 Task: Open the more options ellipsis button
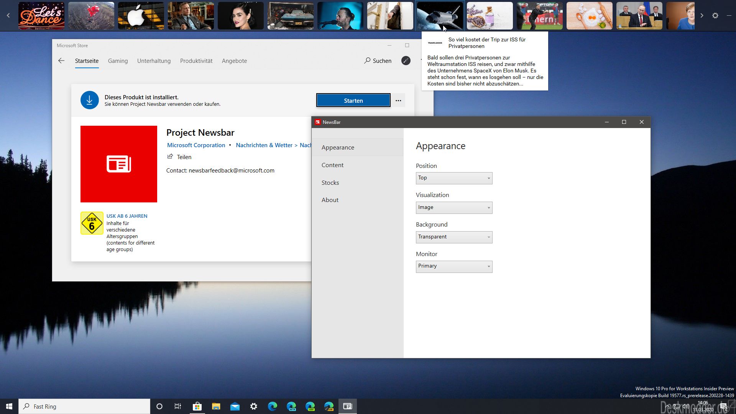[398, 100]
